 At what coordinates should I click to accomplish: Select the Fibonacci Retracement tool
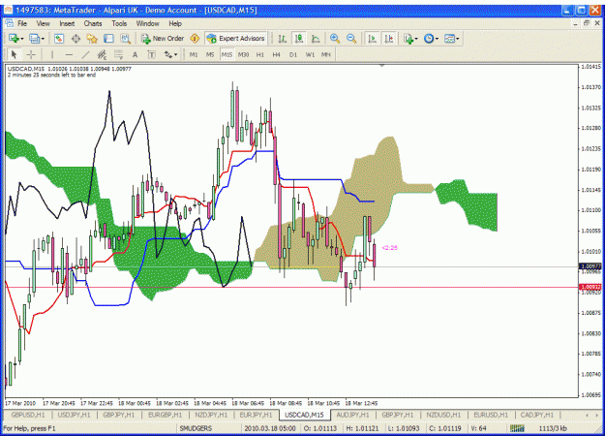118,54
